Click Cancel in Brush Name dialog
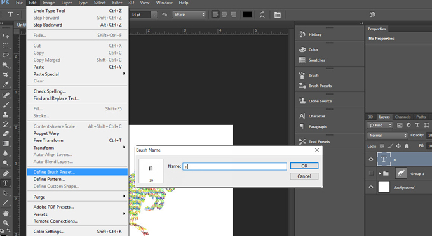This screenshot has height=236, width=432. (x=304, y=176)
